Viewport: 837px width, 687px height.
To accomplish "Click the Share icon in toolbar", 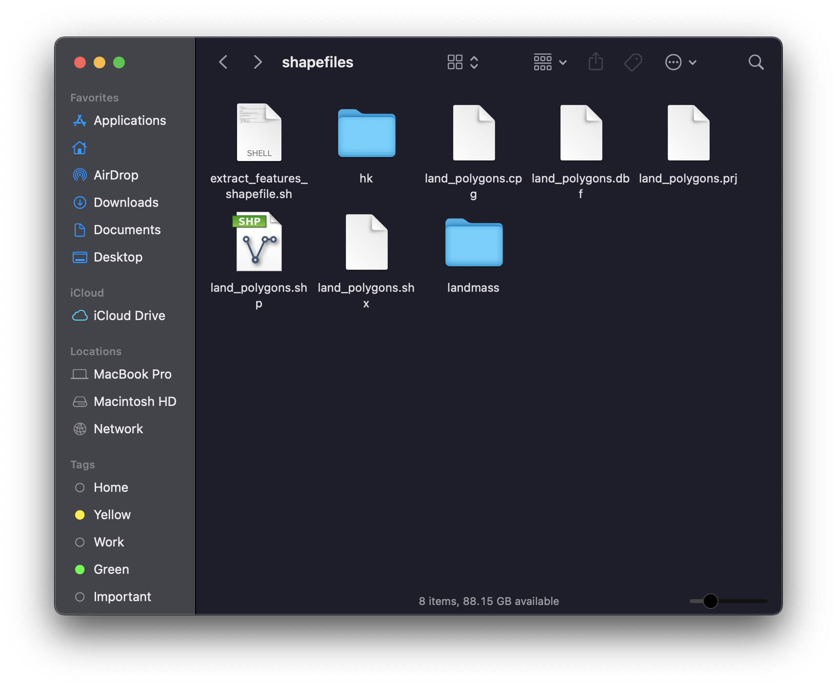I will coord(596,62).
